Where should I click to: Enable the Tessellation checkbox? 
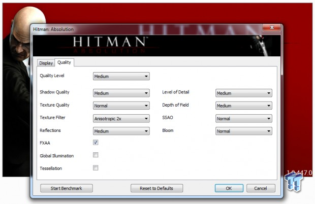click(x=96, y=167)
